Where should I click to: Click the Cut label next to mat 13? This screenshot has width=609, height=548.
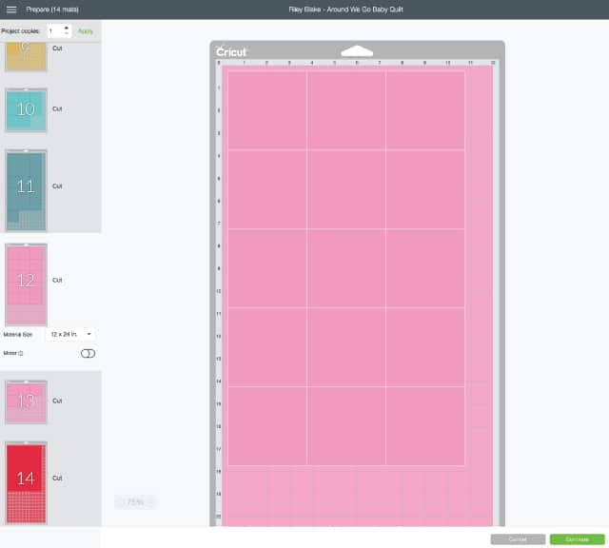pos(57,401)
